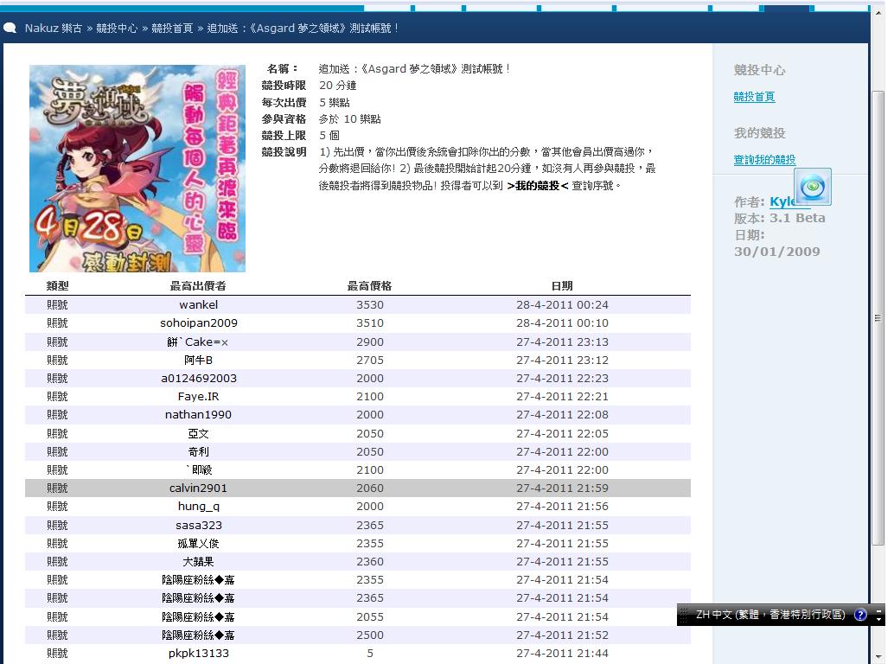The width and height of the screenshot is (894, 664).
Task: Click the Asgard 夢之領域 game banner image
Action: point(137,169)
